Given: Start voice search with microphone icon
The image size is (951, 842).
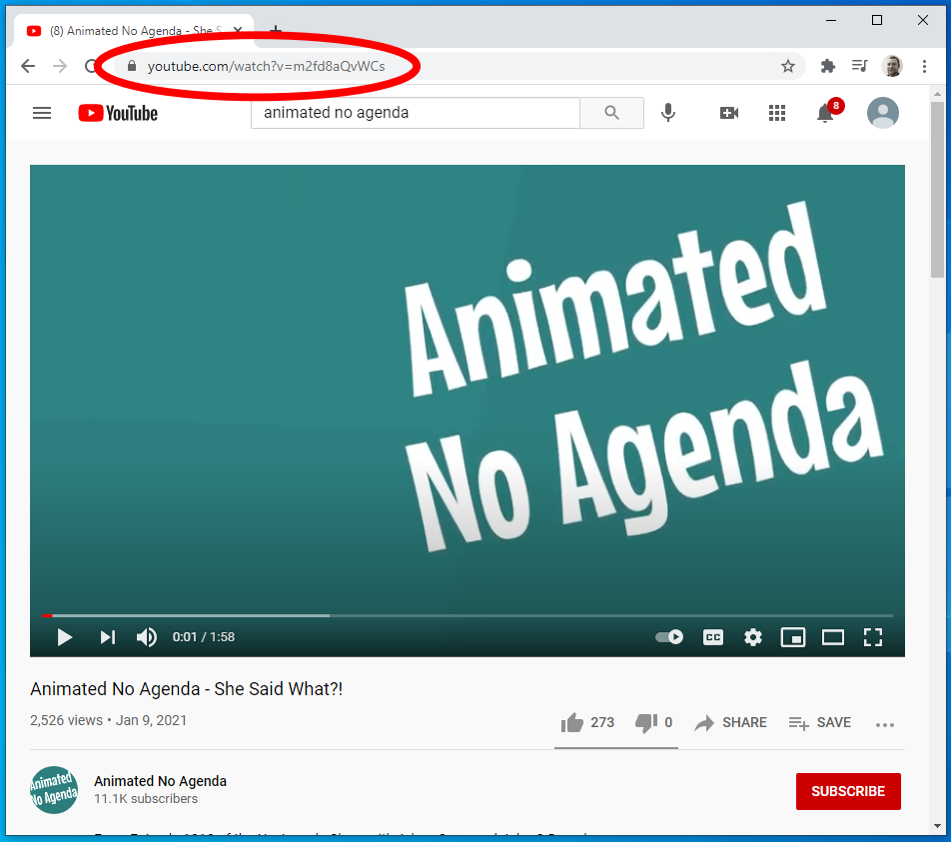Looking at the screenshot, I should [667, 113].
